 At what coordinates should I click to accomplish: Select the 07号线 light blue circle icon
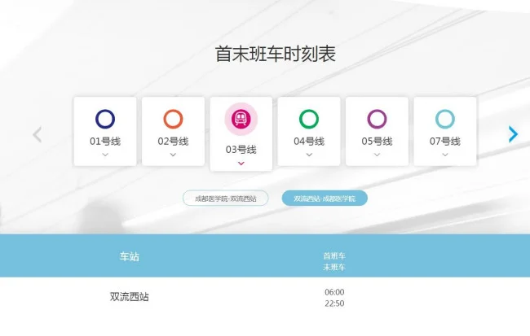(445, 119)
